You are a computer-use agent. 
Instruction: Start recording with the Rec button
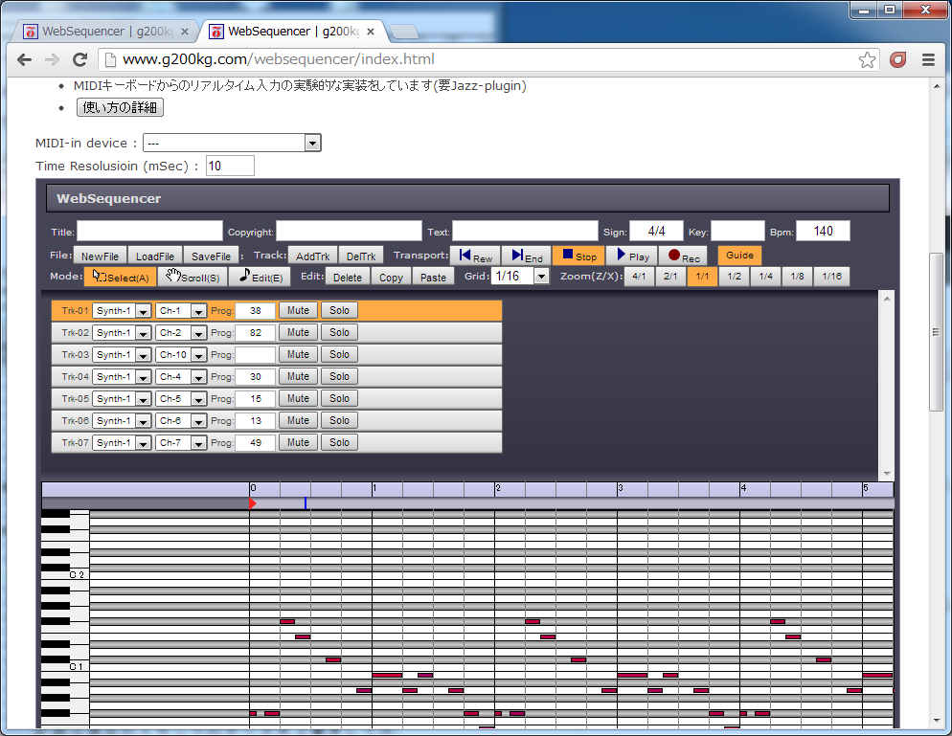[683, 256]
